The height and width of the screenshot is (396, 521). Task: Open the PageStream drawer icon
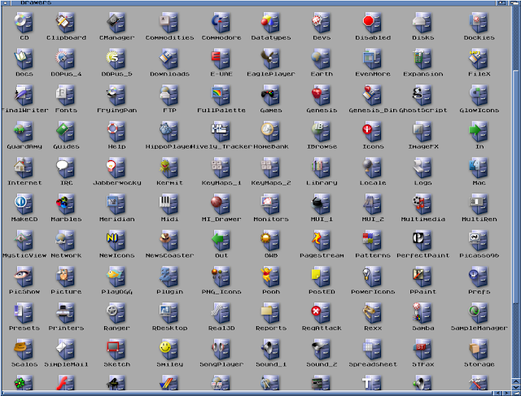point(322,241)
